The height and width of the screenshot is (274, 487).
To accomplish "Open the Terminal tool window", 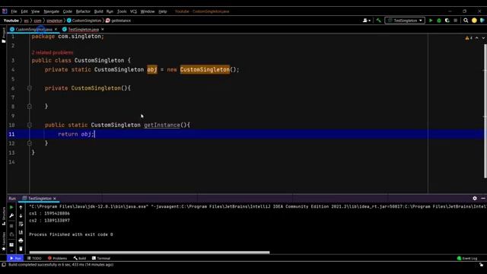I will pyautogui.click(x=101, y=258).
